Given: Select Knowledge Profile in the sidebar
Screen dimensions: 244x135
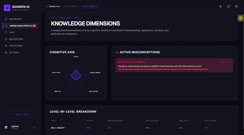Looking at the screenshot, I should [20, 26].
